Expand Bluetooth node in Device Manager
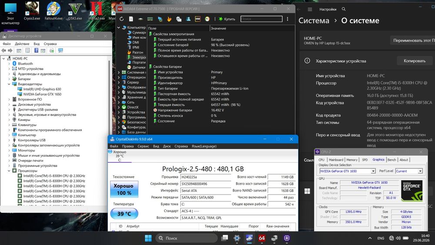Viewport: 435px width, 245px height. (x=9, y=64)
